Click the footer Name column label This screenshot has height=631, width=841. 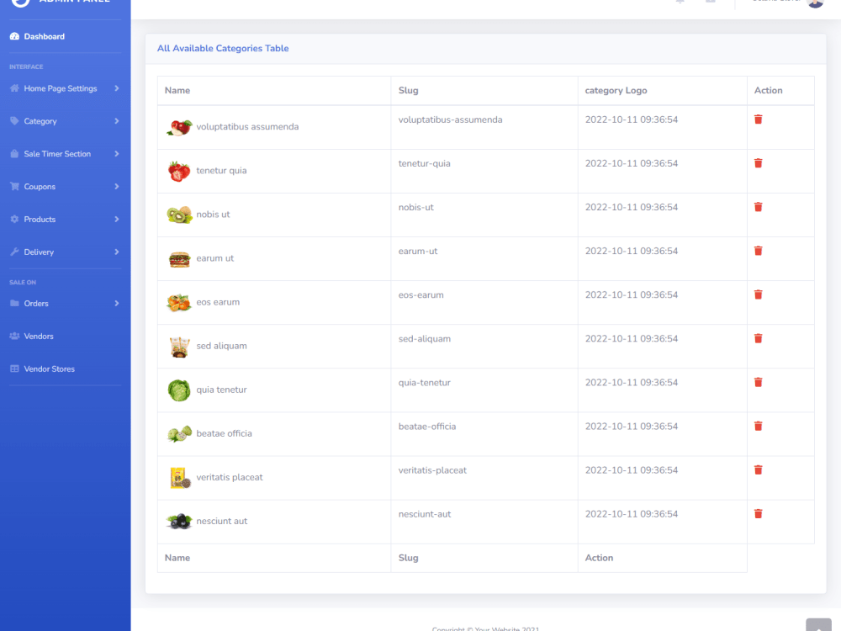[177, 558]
